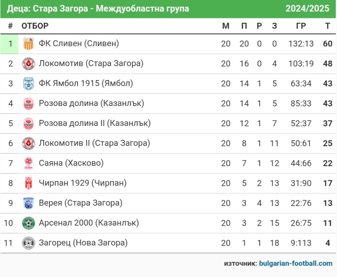Click the Верея (Стара Загора) blue logo
This screenshot has height=277, width=337.
point(28,203)
